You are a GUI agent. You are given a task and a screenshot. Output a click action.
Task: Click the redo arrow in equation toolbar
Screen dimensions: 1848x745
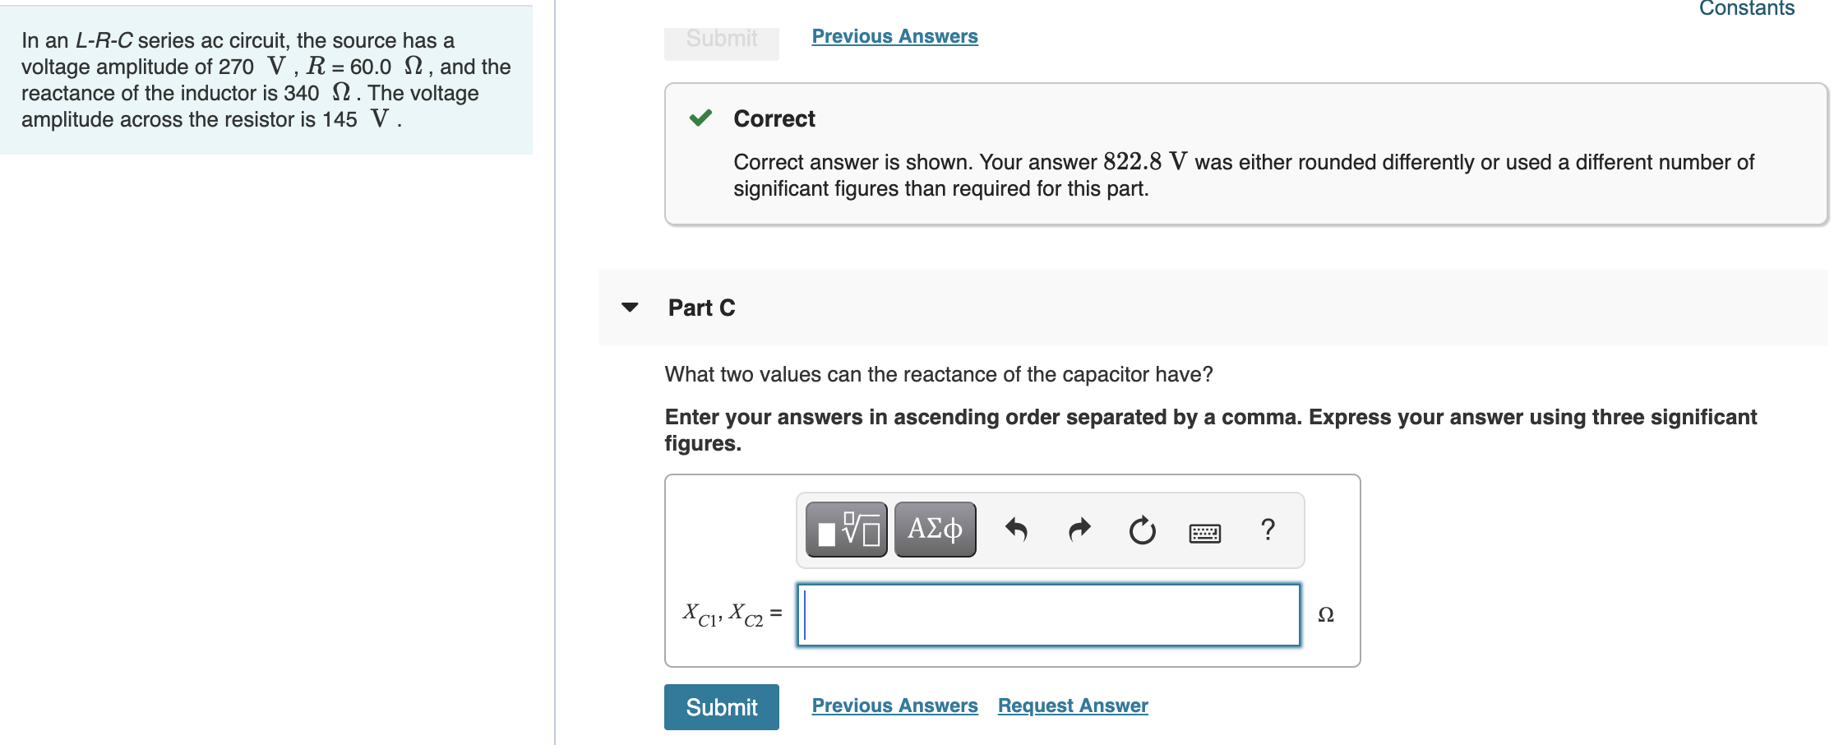(1080, 529)
